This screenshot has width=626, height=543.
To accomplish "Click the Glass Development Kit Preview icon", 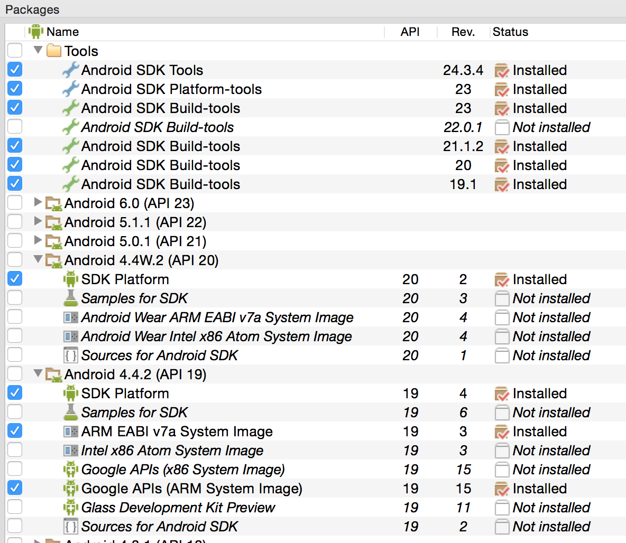I will (70, 508).
